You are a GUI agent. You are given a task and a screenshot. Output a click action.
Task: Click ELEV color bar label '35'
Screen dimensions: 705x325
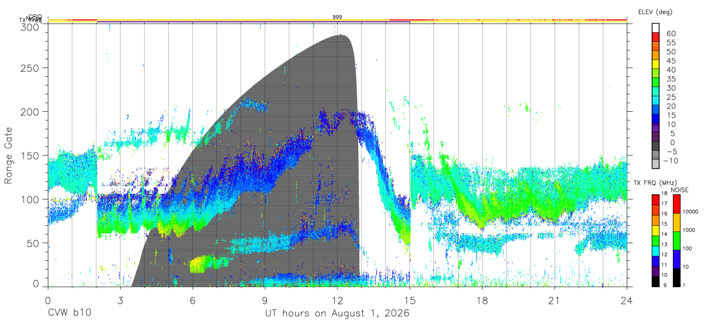[x=671, y=79]
